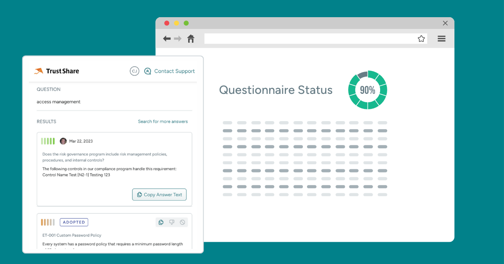Click the 'RESULTS' label

(x=46, y=122)
